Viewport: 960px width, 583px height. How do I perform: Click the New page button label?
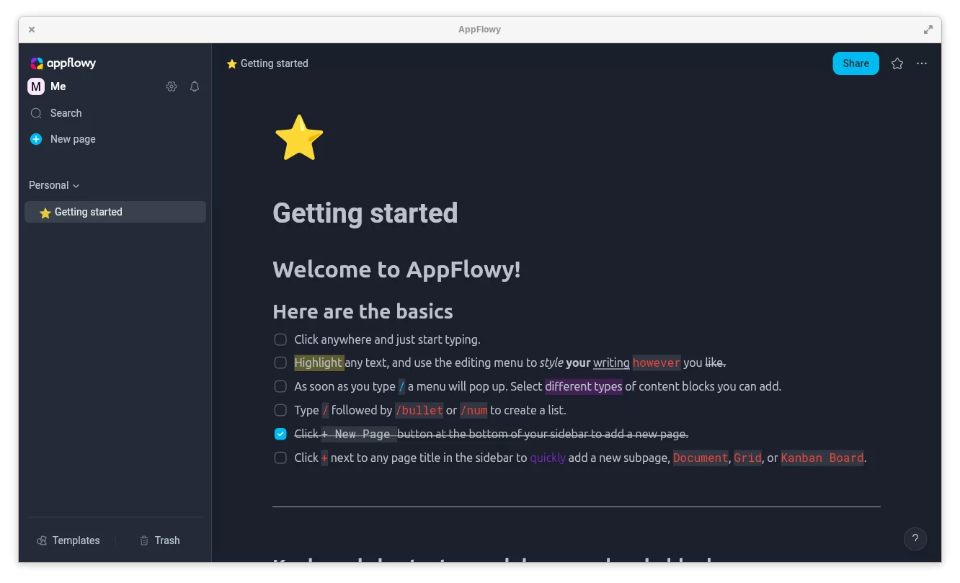73,139
